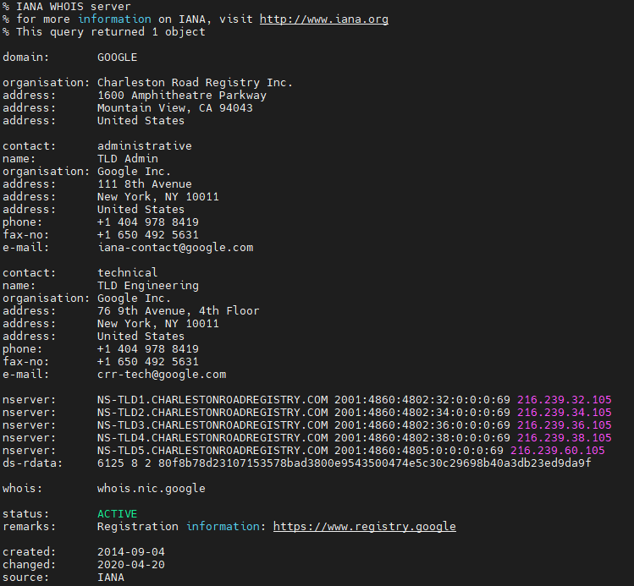This screenshot has width=634, height=586.
Task: Click IP address 216.239.38.105
Action: [x=565, y=437]
